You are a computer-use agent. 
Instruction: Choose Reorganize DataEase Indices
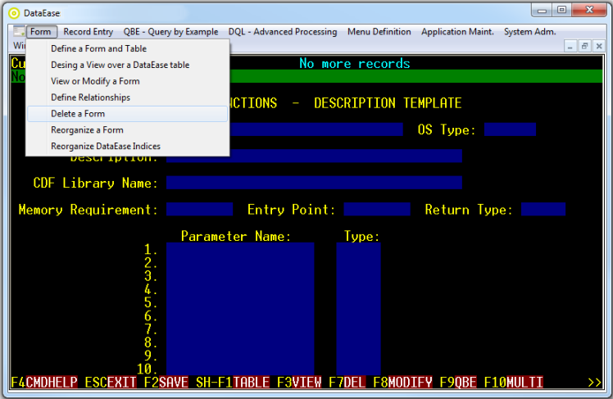[x=128, y=146]
